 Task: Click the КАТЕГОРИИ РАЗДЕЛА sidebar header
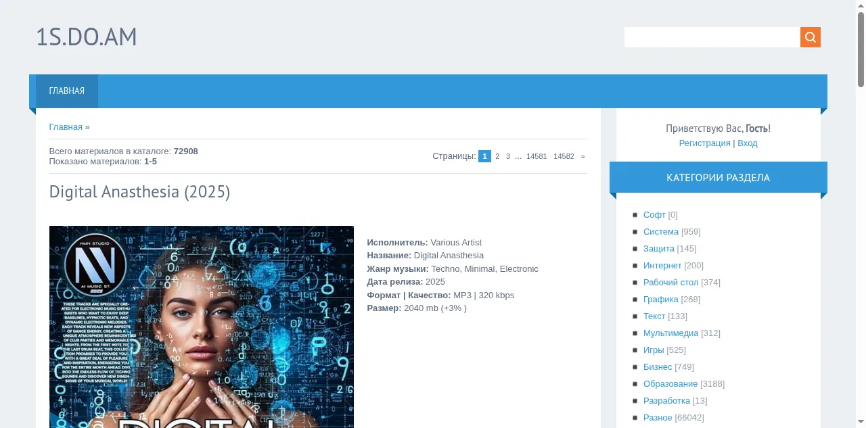pos(718,178)
